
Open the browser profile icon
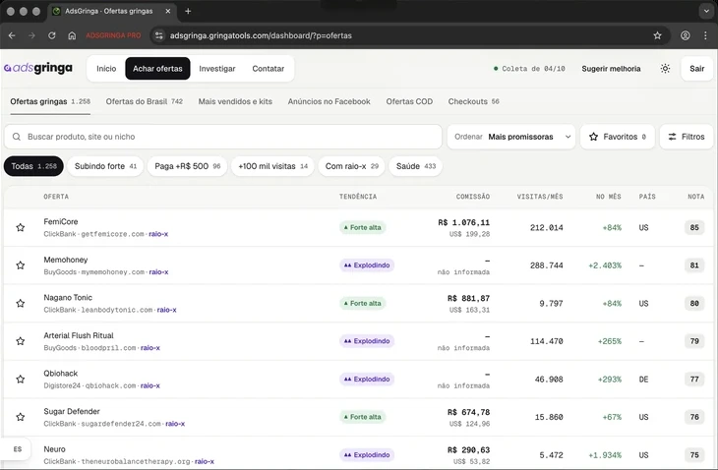click(x=685, y=35)
